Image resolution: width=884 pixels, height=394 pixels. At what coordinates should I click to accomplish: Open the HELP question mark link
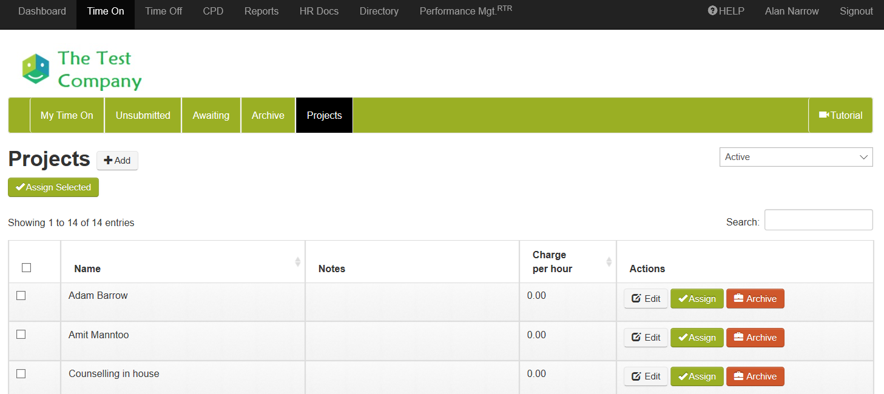[x=726, y=11]
